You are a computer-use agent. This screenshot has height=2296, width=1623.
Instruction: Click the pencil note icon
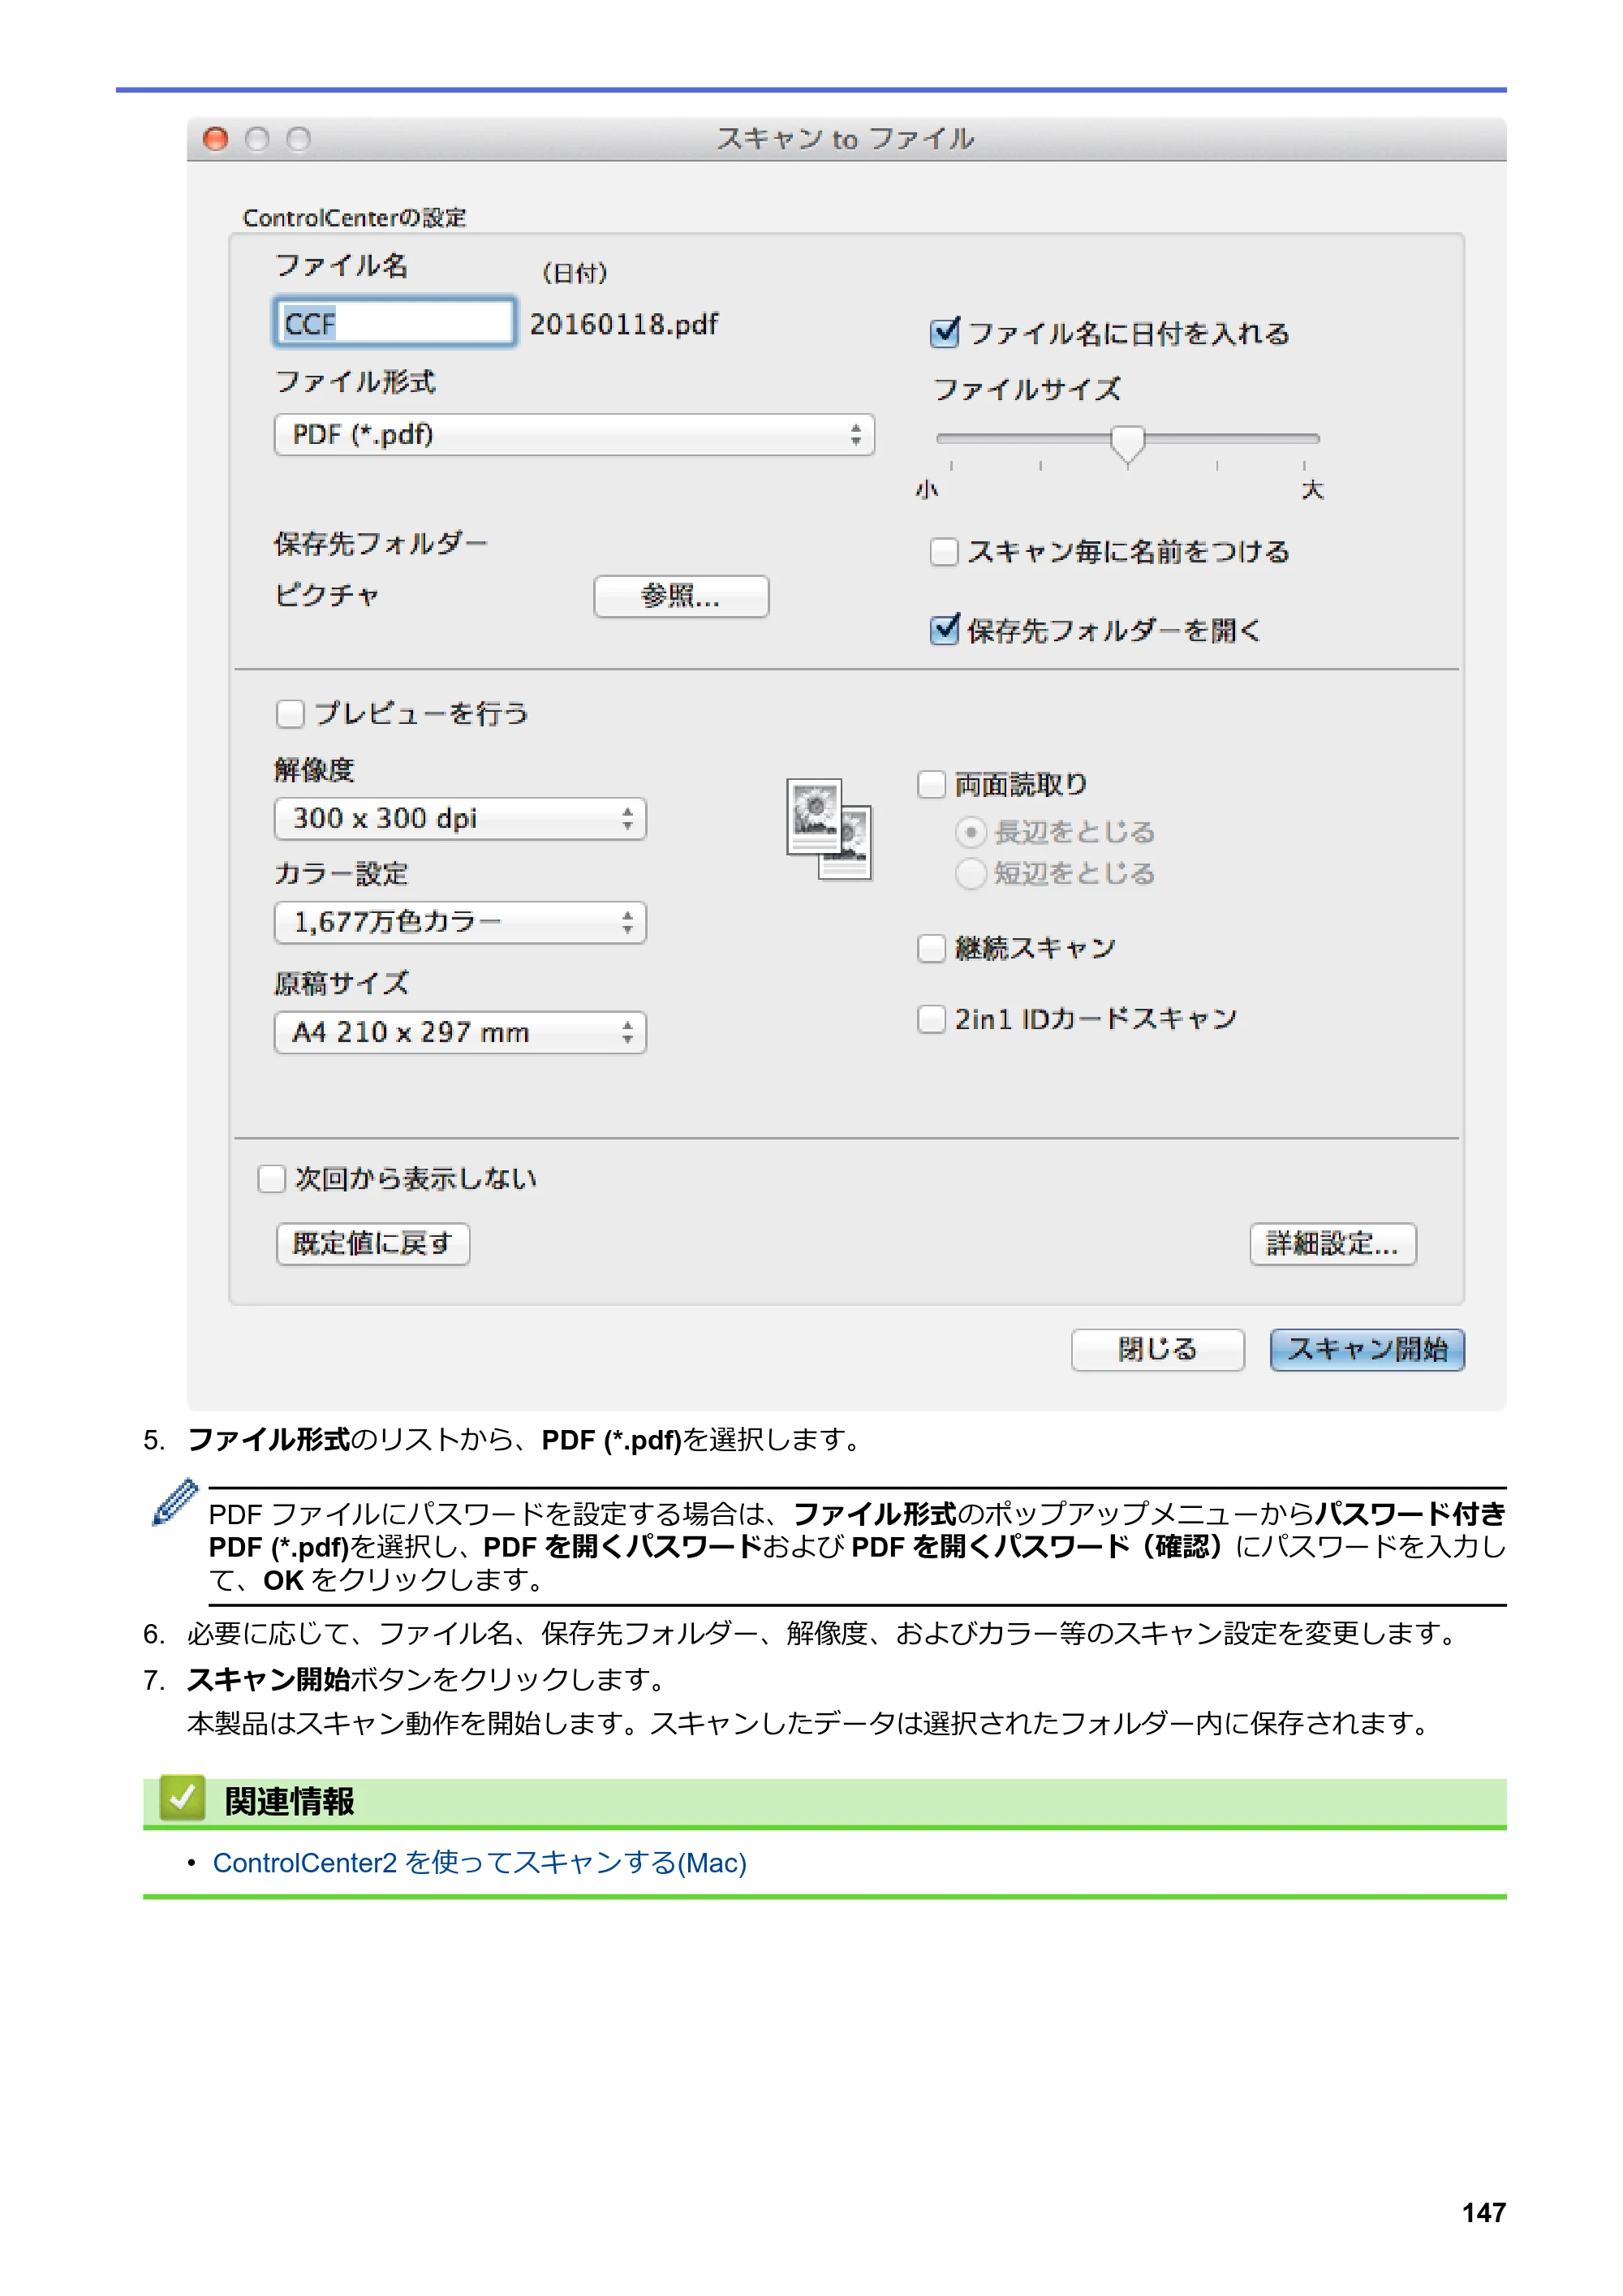[x=175, y=1501]
